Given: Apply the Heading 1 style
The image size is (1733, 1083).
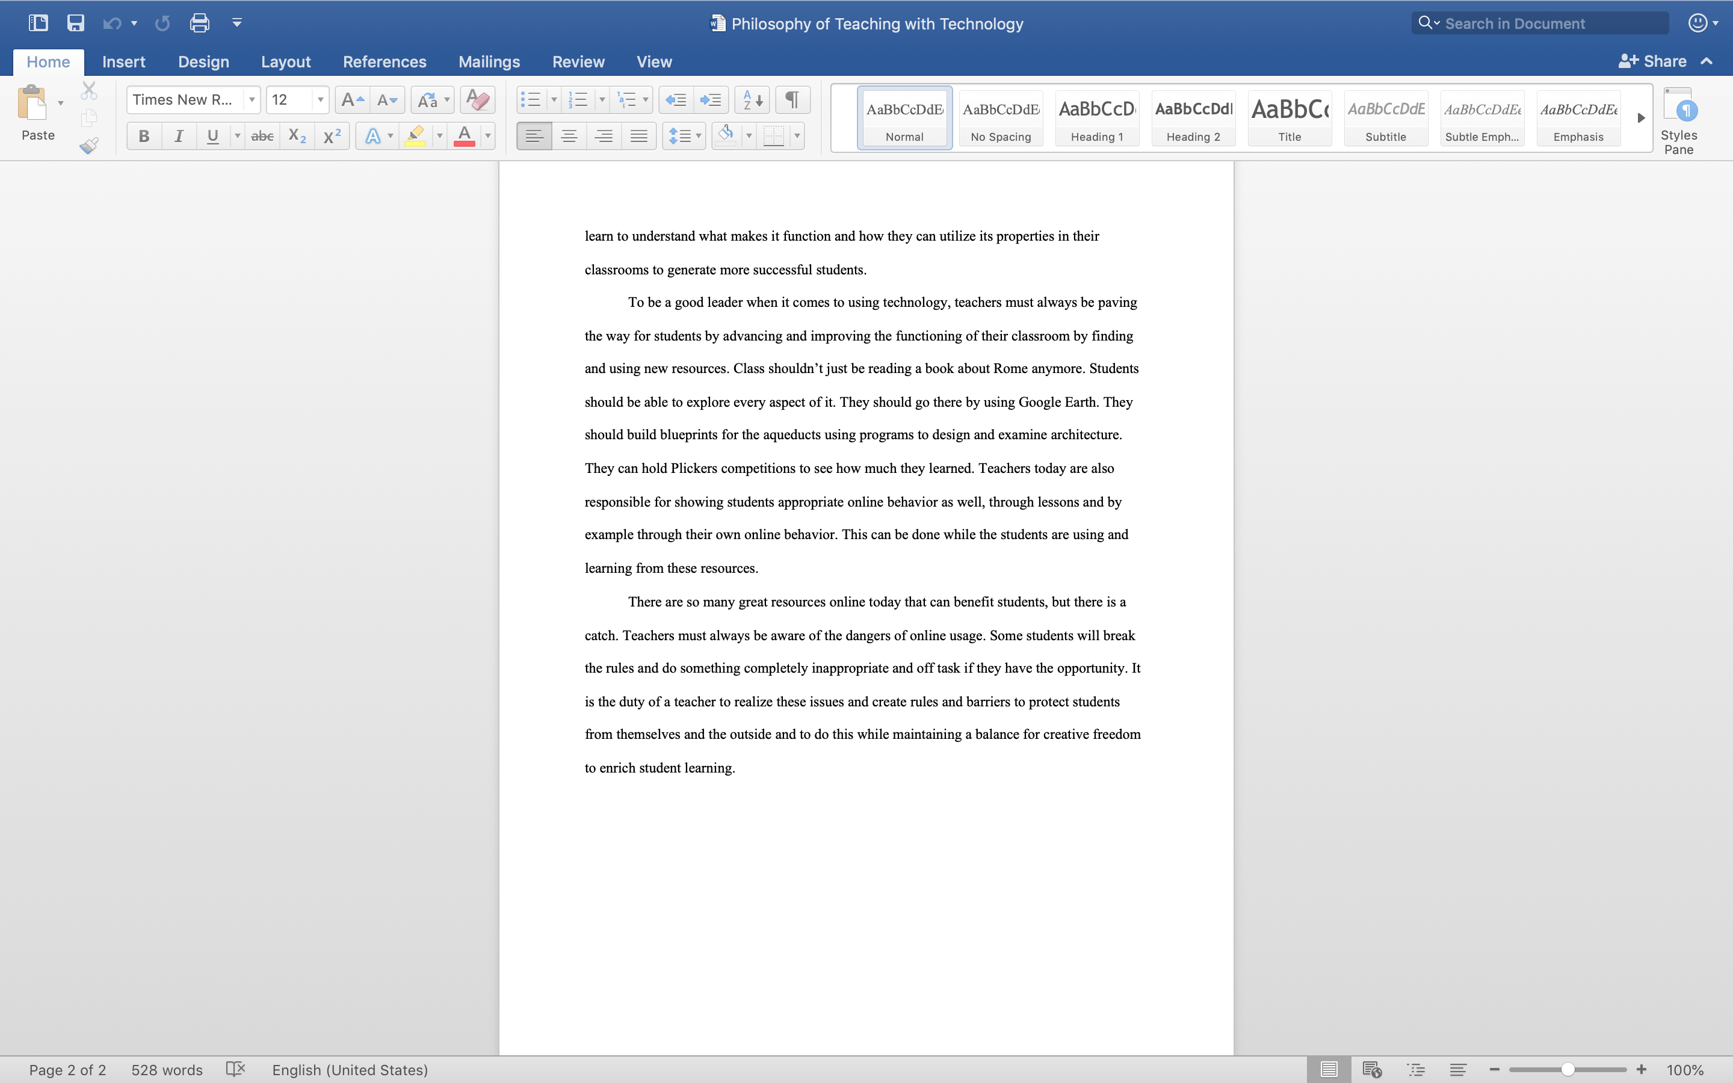Looking at the screenshot, I should point(1096,118).
